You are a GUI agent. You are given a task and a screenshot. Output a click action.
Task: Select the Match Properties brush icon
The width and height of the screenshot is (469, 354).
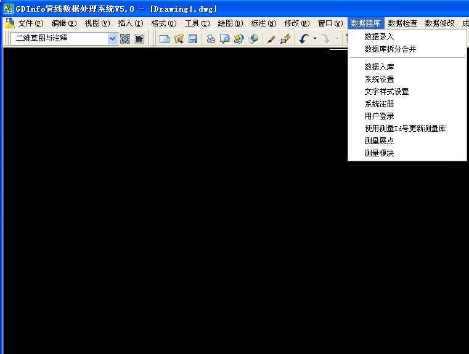click(271, 39)
